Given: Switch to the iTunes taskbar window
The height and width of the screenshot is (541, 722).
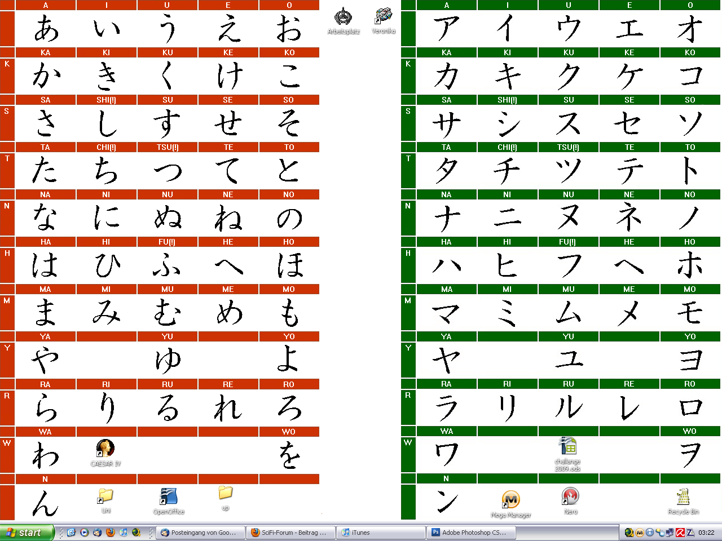Looking at the screenshot, I should tap(381, 533).
